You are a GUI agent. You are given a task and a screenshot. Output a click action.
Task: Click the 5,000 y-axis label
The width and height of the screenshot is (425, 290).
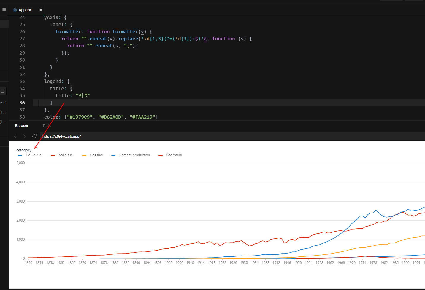click(x=20, y=163)
